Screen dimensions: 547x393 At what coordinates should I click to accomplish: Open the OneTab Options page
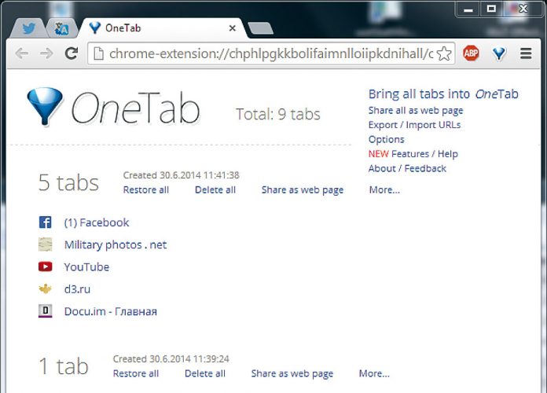click(386, 139)
